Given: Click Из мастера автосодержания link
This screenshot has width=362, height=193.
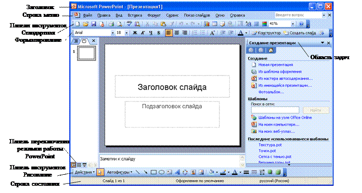Looking at the screenshot, I should pos(285,78).
